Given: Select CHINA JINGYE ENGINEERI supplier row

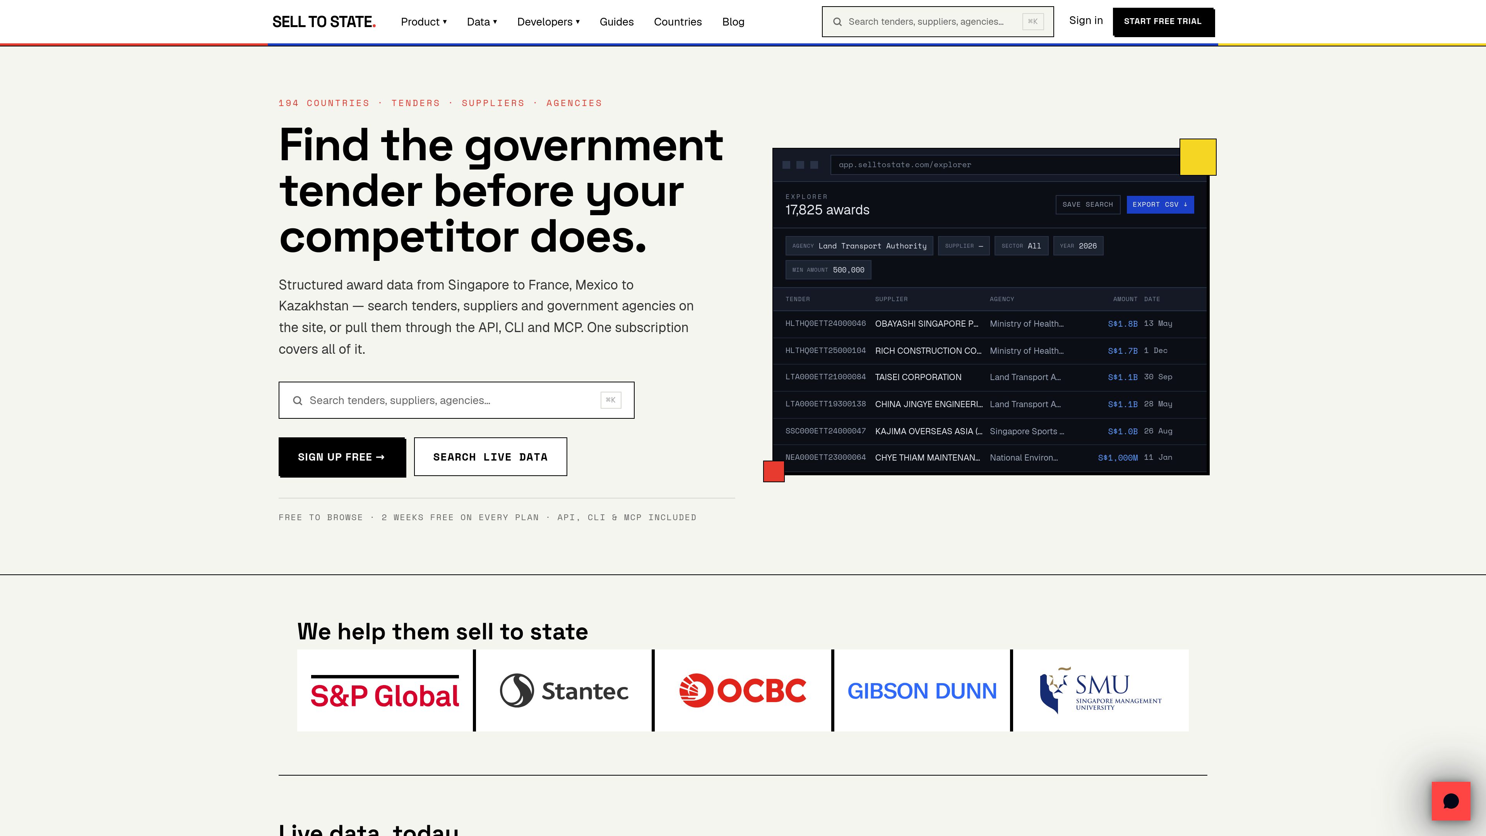Looking at the screenshot, I should (990, 404).
